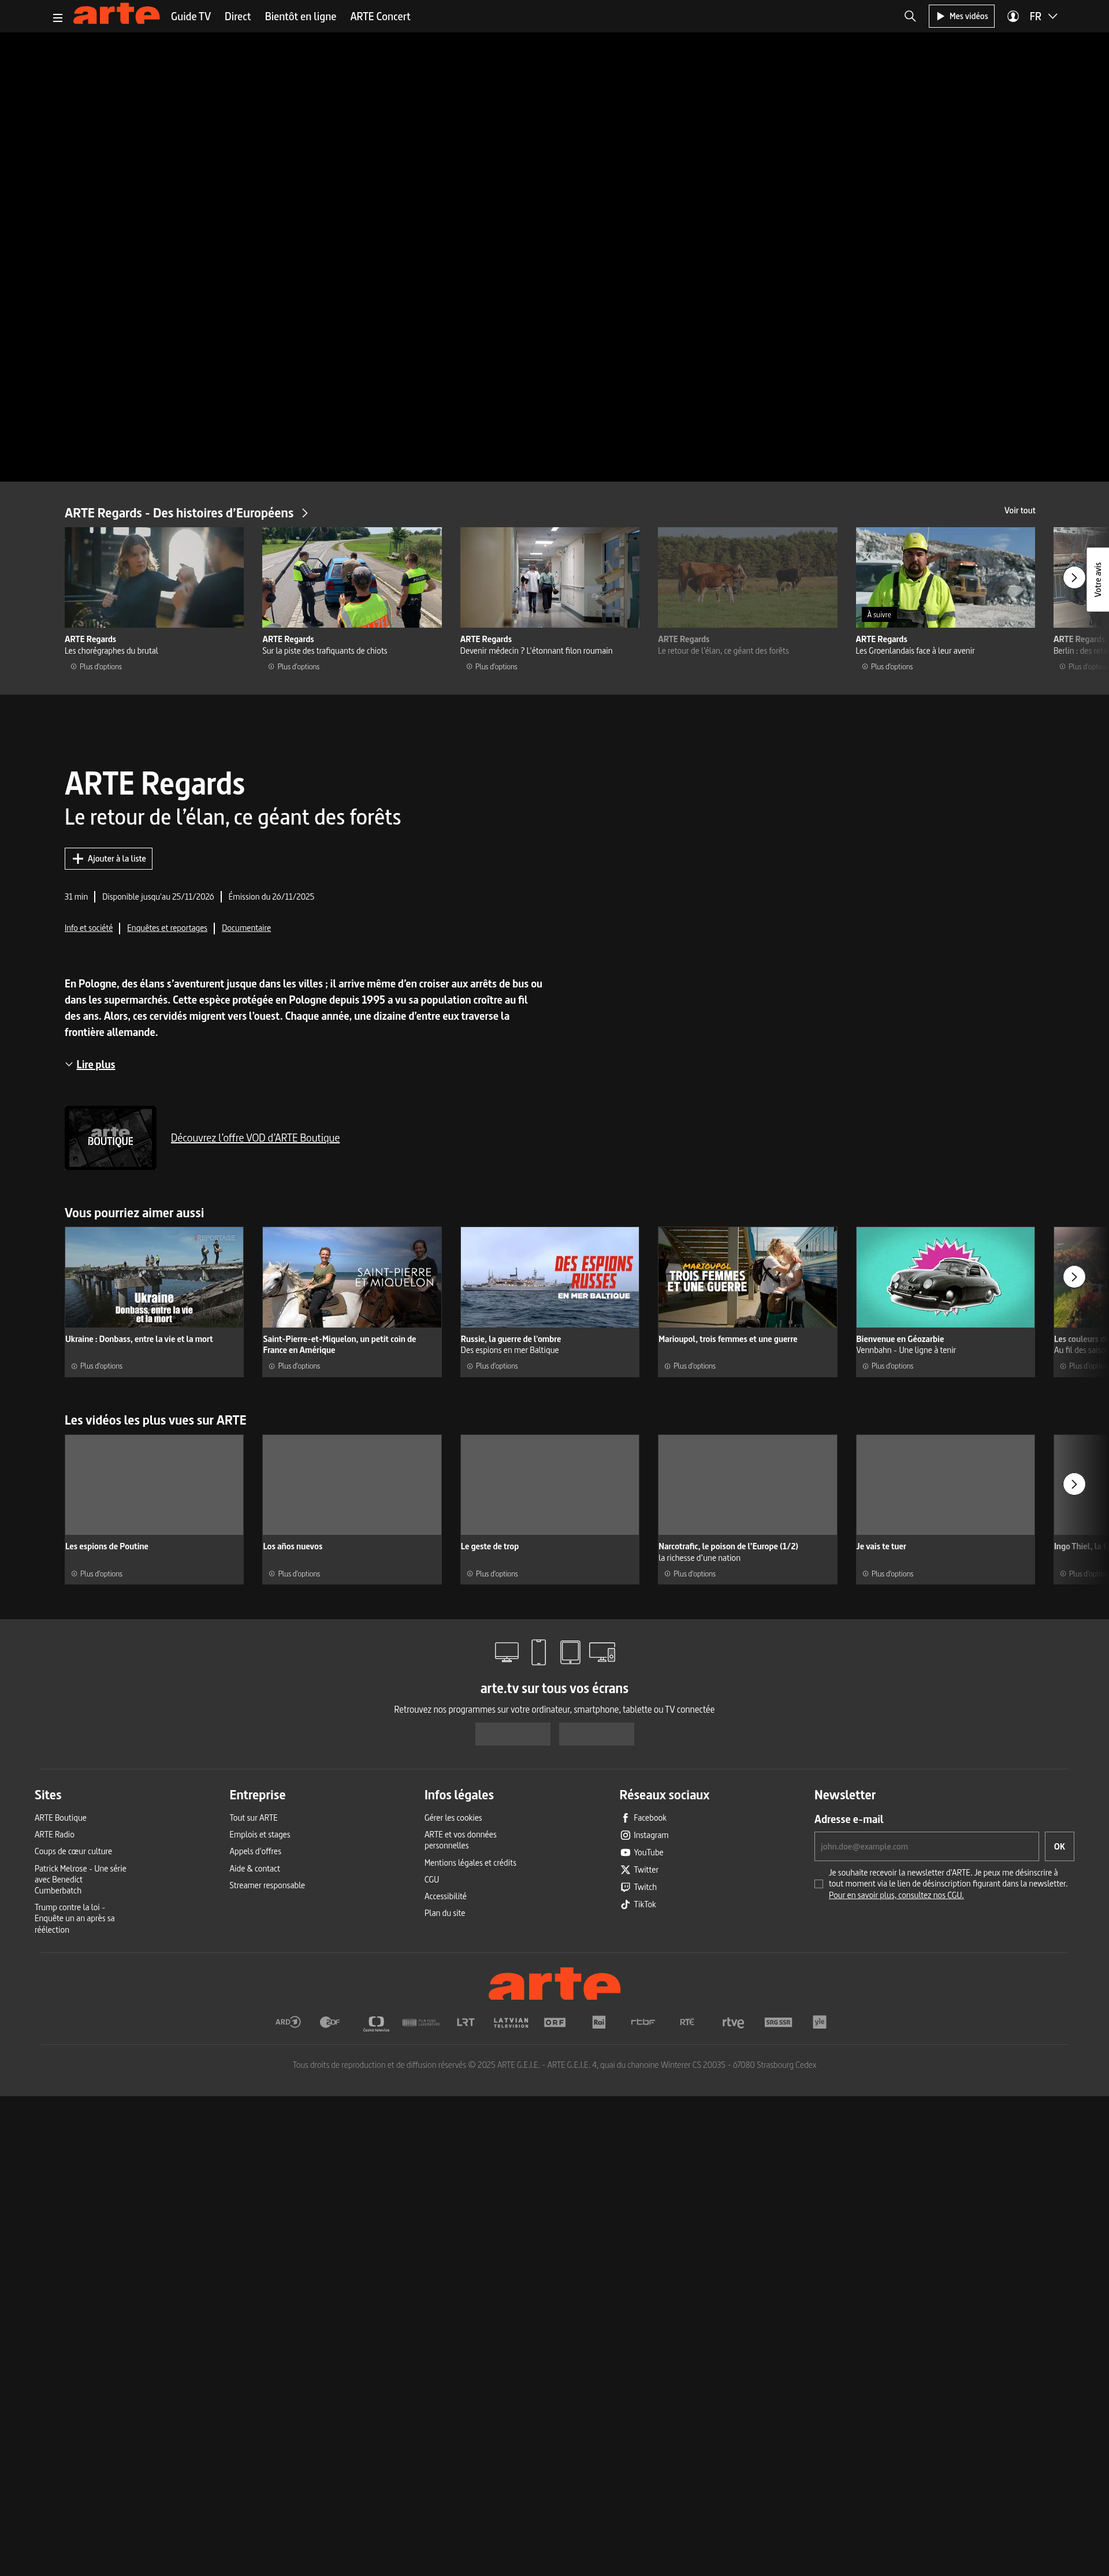This screenshot has width=1109, height=2576.
Task: Go to ARTE Concert menu item
Action: click(x=380, y=16)
